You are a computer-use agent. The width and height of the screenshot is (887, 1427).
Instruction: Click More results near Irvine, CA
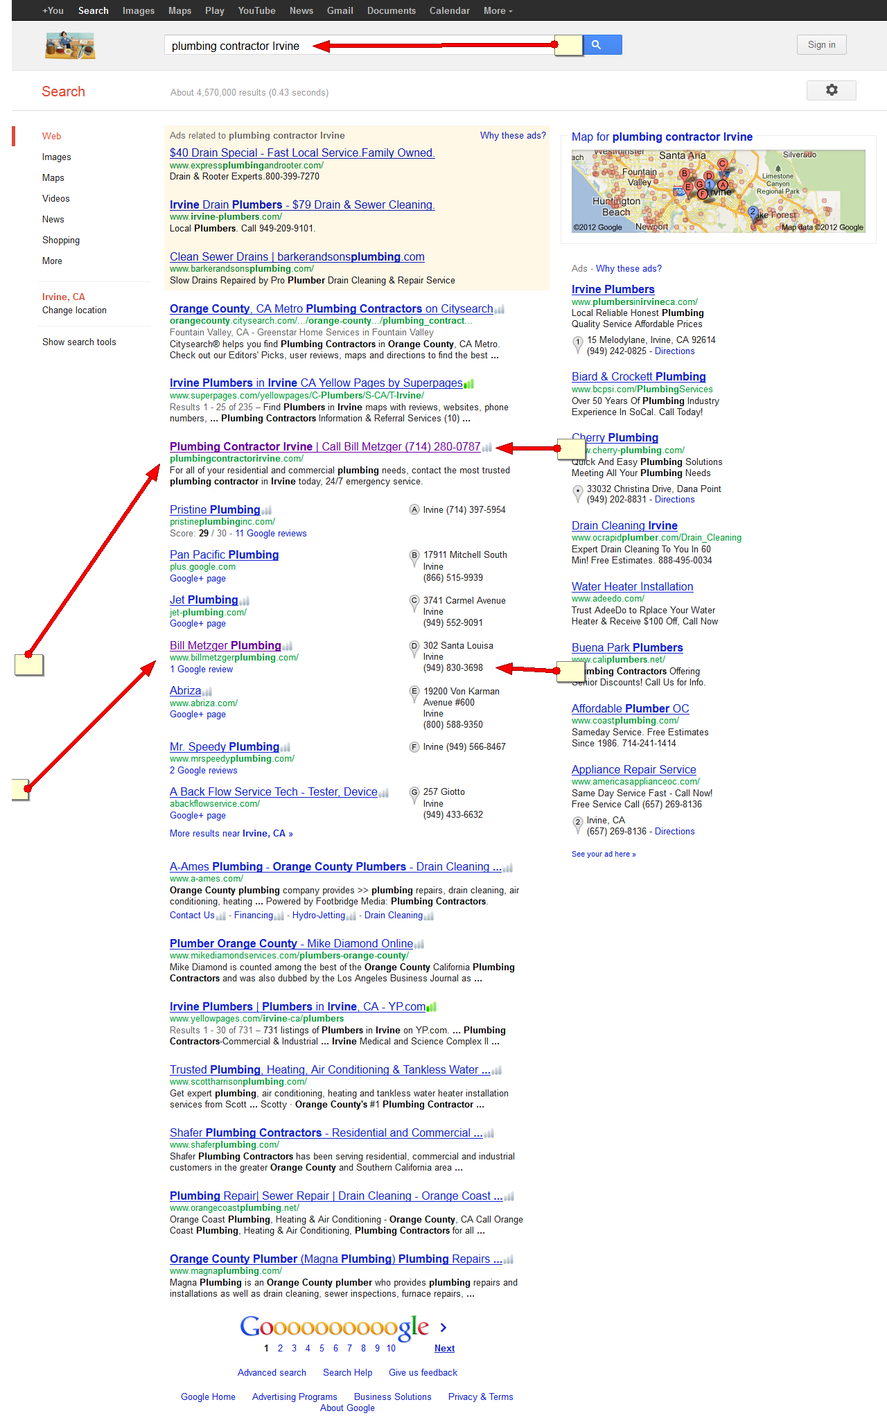pos(231,834)
